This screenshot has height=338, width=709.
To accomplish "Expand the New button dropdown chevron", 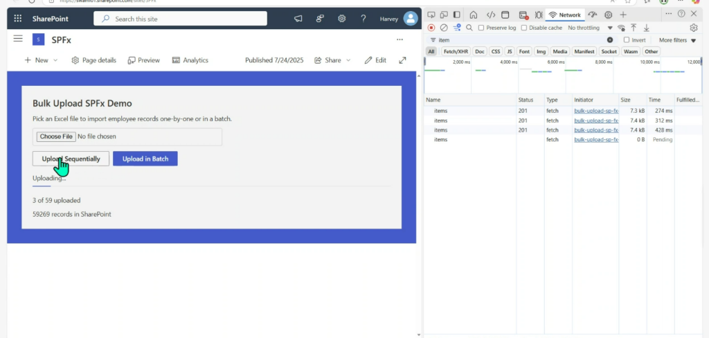I will [x=55, y=60].
